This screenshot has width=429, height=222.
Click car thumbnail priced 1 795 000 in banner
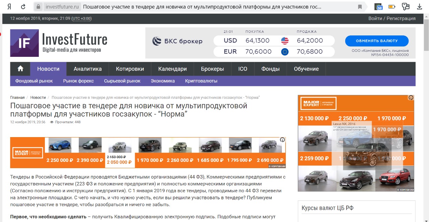241,145
